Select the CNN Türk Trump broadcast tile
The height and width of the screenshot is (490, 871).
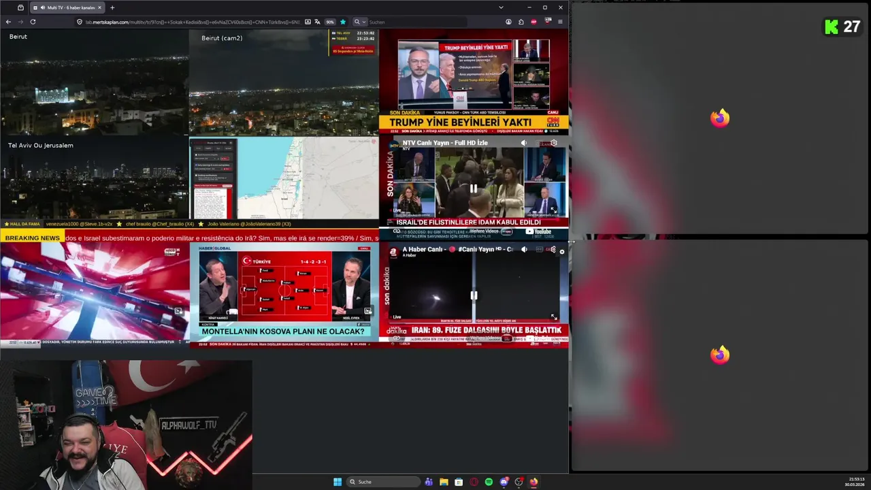[x=474, y=82]
